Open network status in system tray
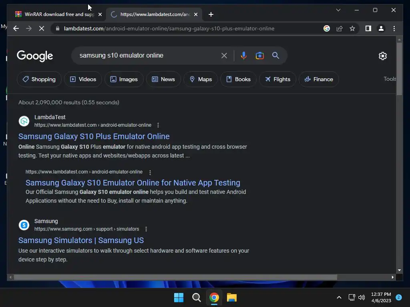The image size is (410, 307). tap(352, 297)
